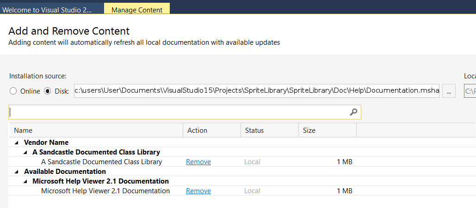Select the Online installation source

[x=13, y=91]
